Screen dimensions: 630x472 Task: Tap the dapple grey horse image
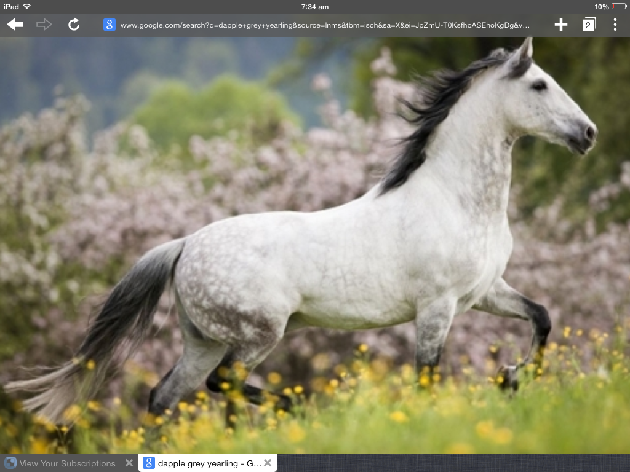[345, 234]
